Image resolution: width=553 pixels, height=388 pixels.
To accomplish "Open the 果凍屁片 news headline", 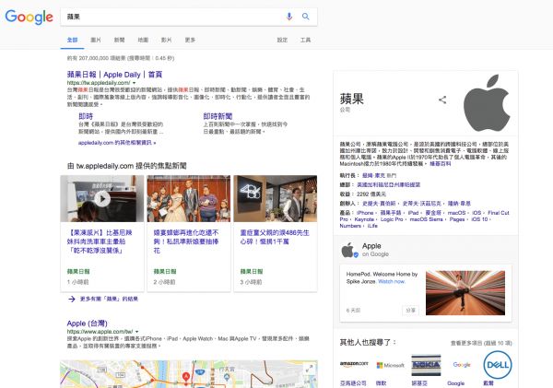I will pyautogui.click(x=100, y=241).
